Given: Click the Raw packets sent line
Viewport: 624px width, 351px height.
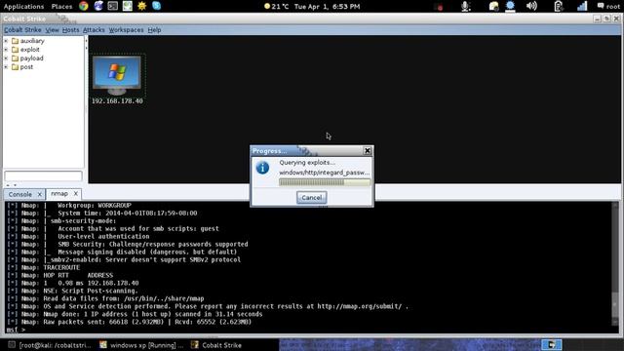Looking at the screenshot, I should point(130,322).
